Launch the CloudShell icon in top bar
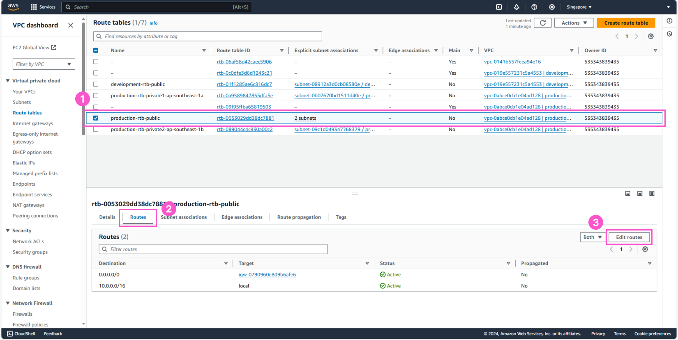Viewport: 678px width, 340px height. pyautogui.click(x=499, y=7)
